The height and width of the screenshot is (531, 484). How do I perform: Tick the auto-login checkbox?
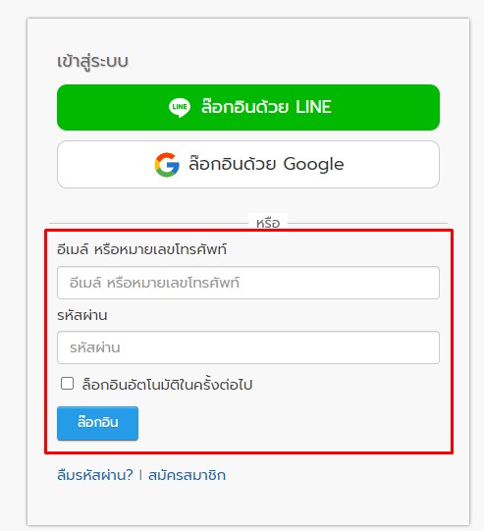pos(67,384)
